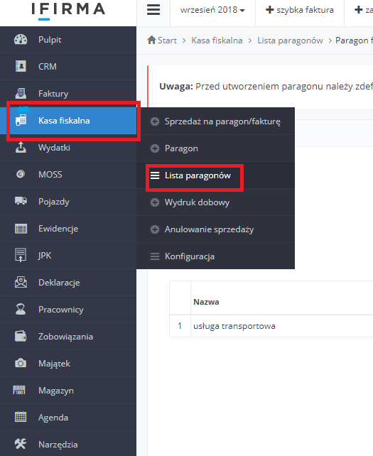
Task: Click the plus icon beside Wydruk dobowy
Action: pyautogui.click(x=155, y=202)
